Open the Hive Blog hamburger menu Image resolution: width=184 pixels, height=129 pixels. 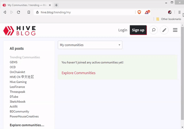coord(175,30)
